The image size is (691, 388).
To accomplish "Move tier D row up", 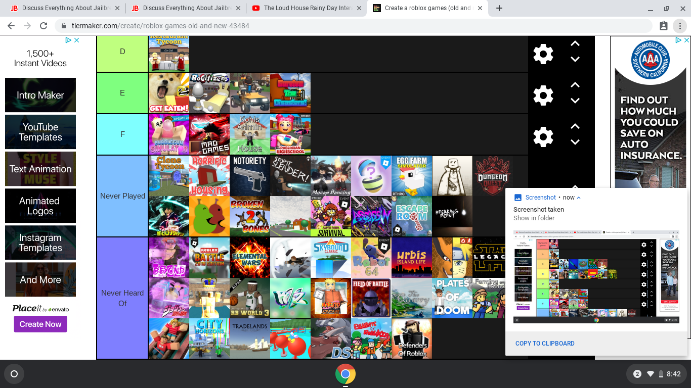I will pyautogui.click(x=575, y=44).
